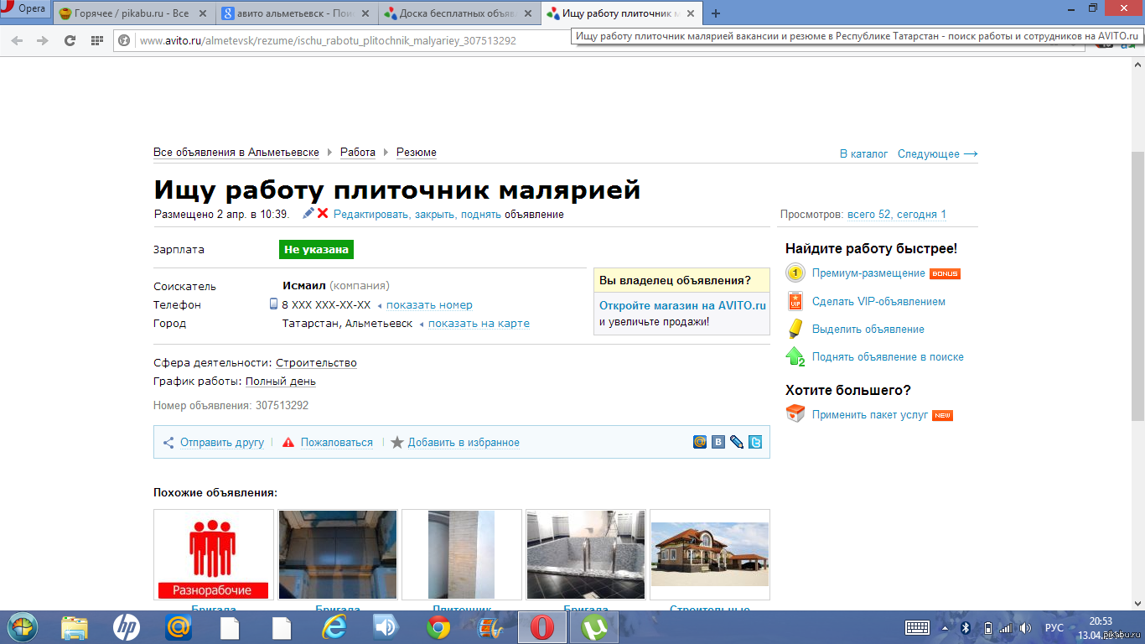
Task: Launch uTorrent from the taskbar
Action: point(593,627)
